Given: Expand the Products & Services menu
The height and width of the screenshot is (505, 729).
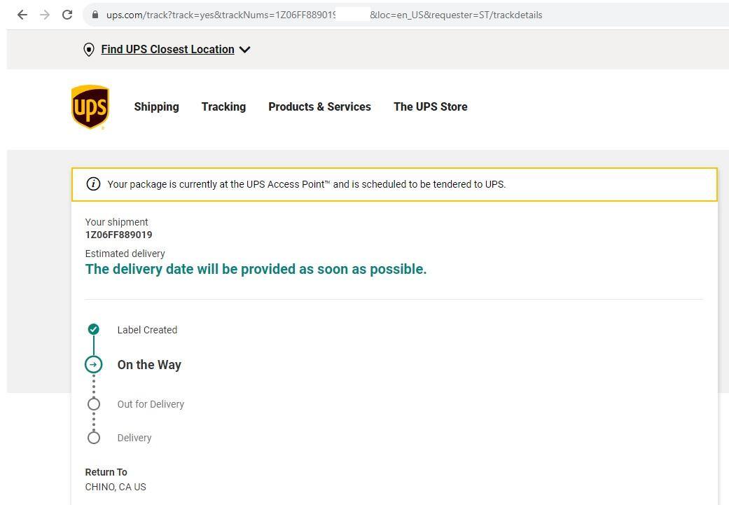Looking at the screenshot, I should [319, 107].
